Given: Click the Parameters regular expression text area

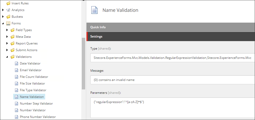Looking at the screenshot, I should tap(173, 108).
